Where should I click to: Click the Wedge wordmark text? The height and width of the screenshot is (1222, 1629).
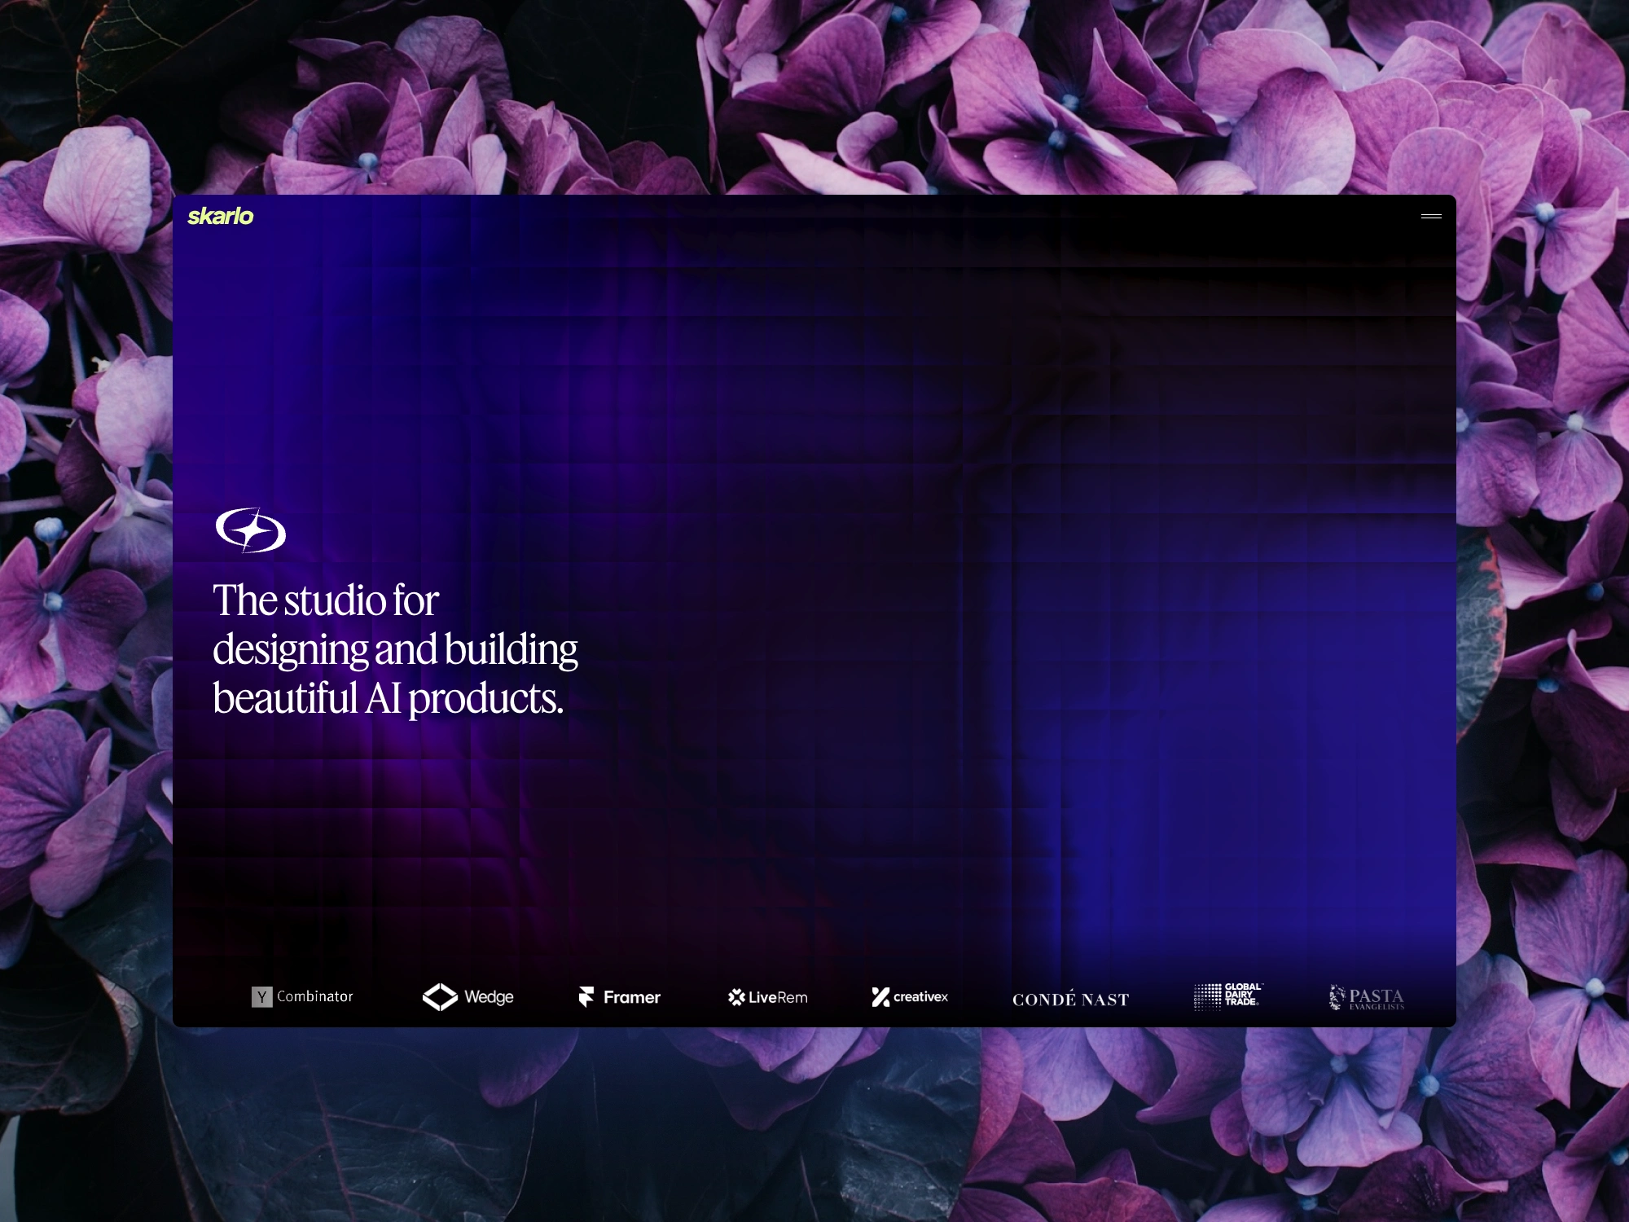coord(489,997)
